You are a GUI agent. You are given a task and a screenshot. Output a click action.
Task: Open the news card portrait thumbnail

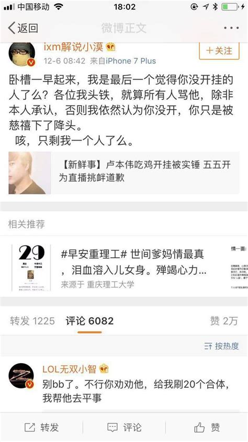pos(29,173)
